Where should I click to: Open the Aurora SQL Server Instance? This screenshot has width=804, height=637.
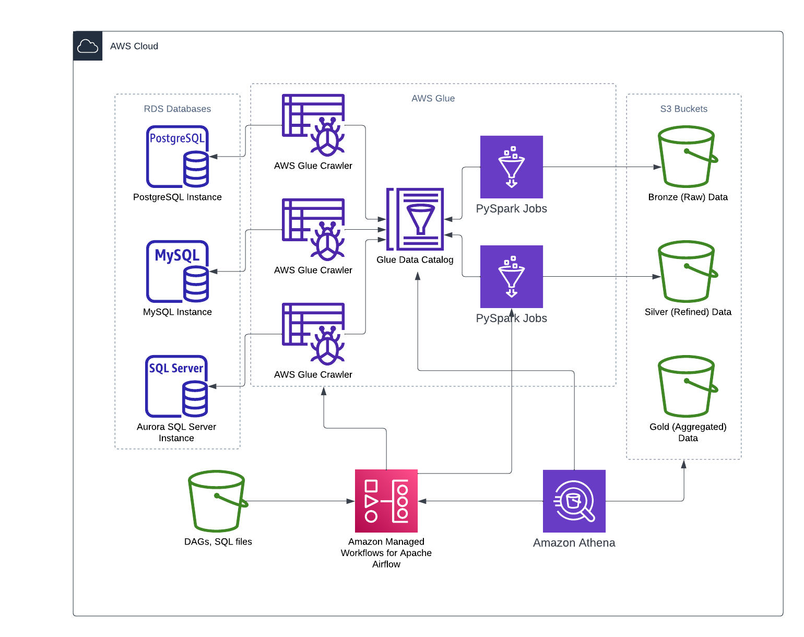coord(178,386)
